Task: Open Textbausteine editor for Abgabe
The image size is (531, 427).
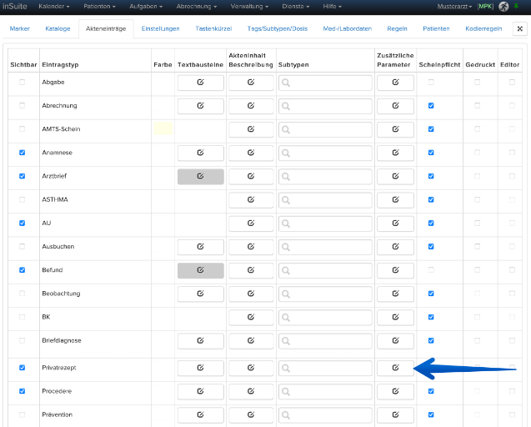Action: point(200,83)
